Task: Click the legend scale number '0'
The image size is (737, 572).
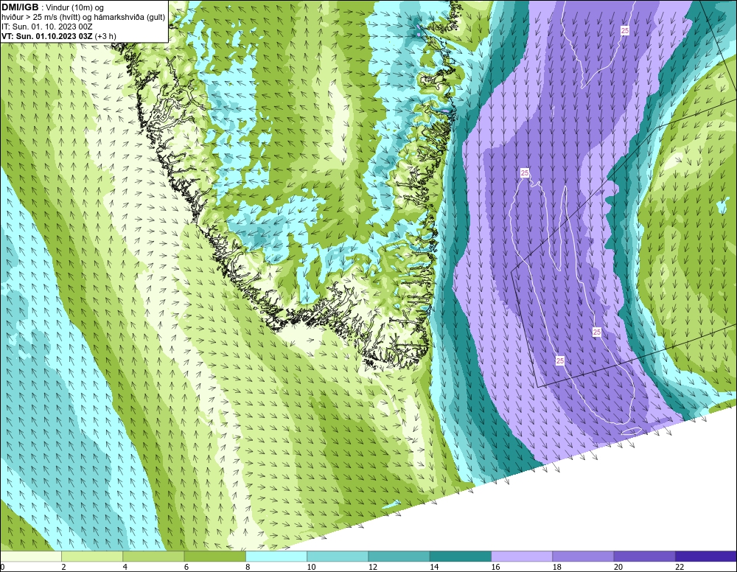Action: point(2,568)
